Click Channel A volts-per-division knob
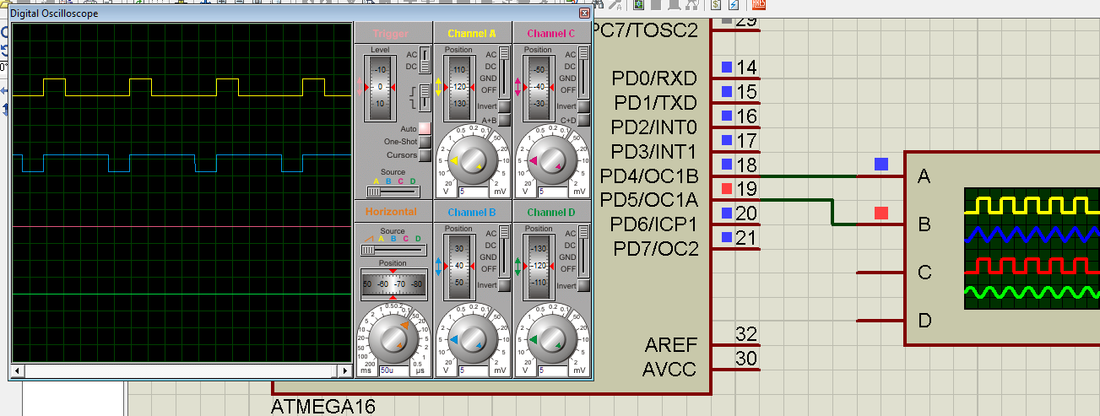This screenshot has height=416, width=1100. click(x=472, y=161)
